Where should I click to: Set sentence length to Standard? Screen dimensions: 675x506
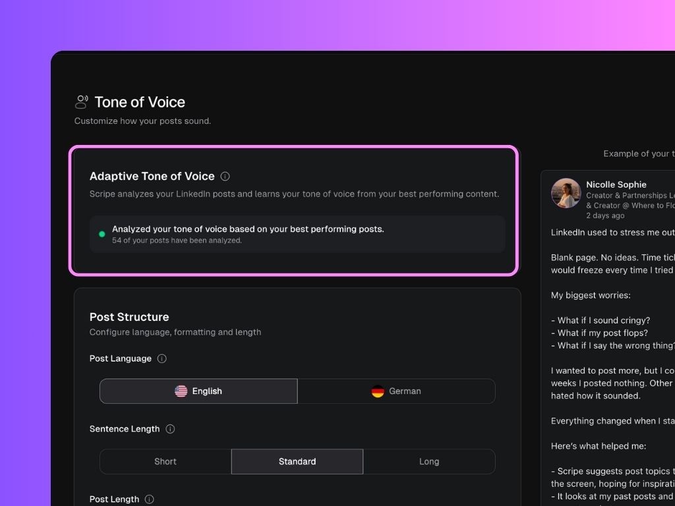(297, 462)
